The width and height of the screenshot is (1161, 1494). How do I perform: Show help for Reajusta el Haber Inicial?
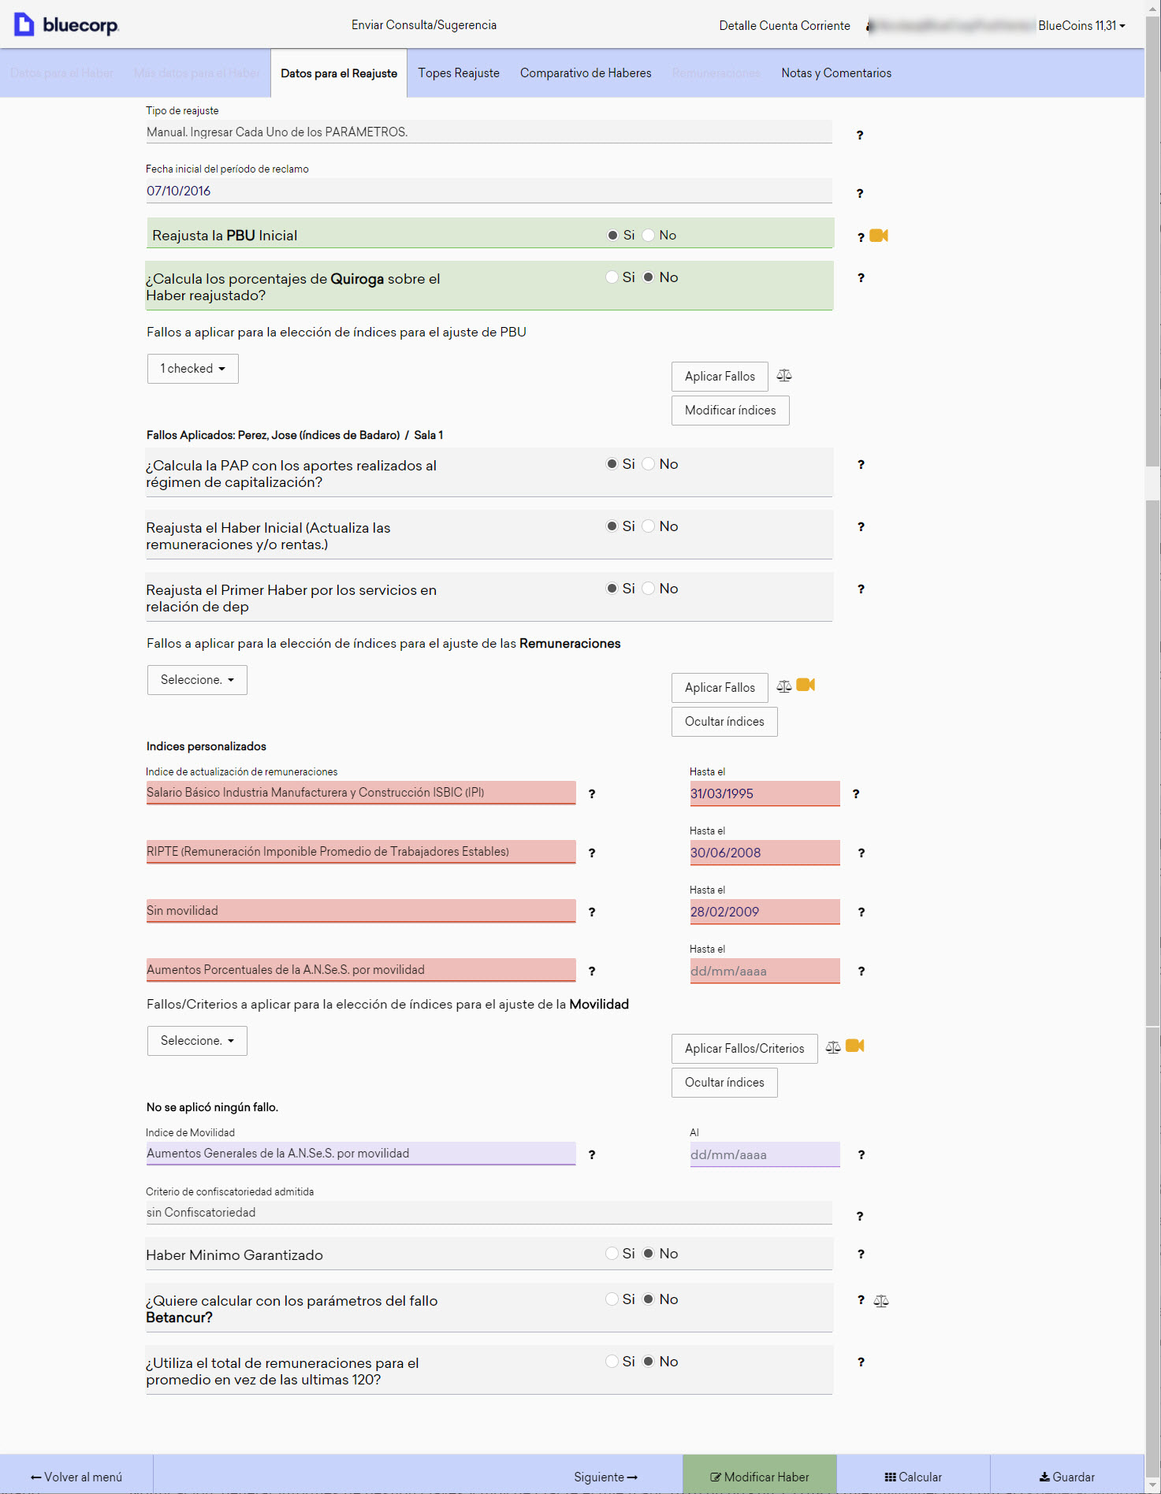[x=861, y=527]
